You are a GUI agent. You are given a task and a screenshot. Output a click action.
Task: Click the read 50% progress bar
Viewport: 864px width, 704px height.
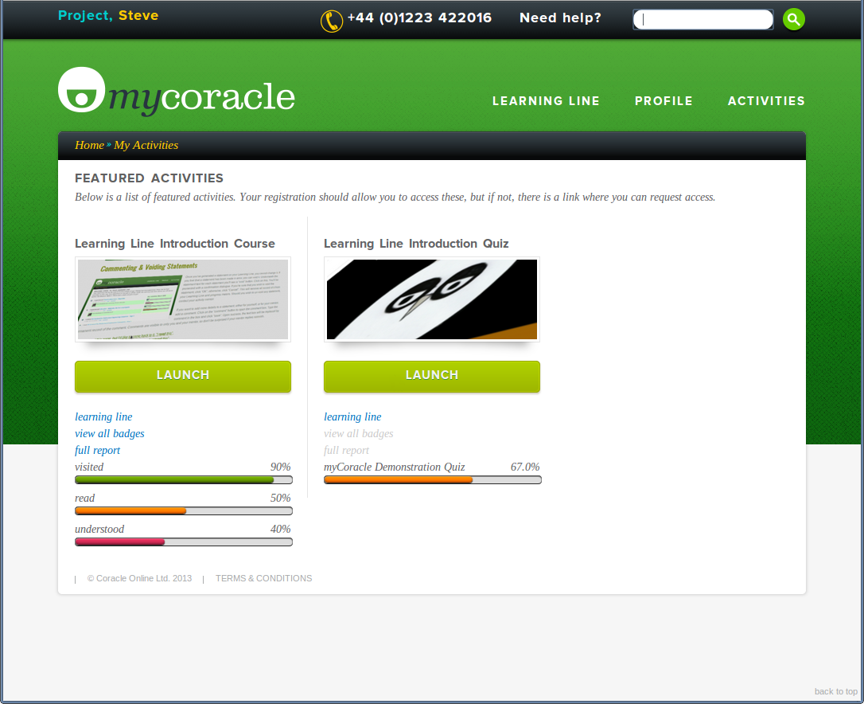pos(184,511)
